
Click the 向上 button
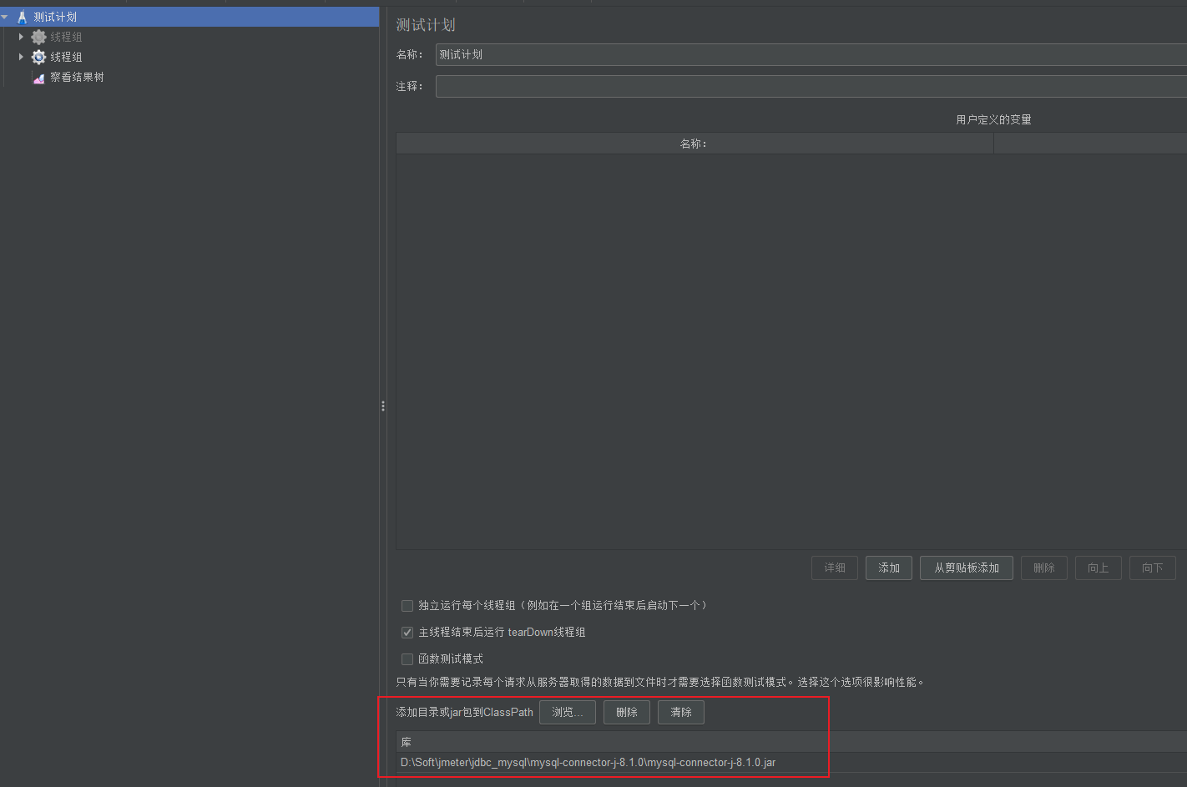[x=1099, y=568]
